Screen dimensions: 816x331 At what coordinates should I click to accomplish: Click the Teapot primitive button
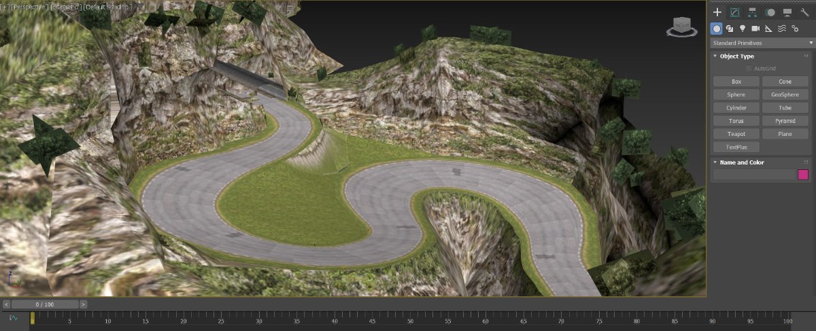click(736, 134)
